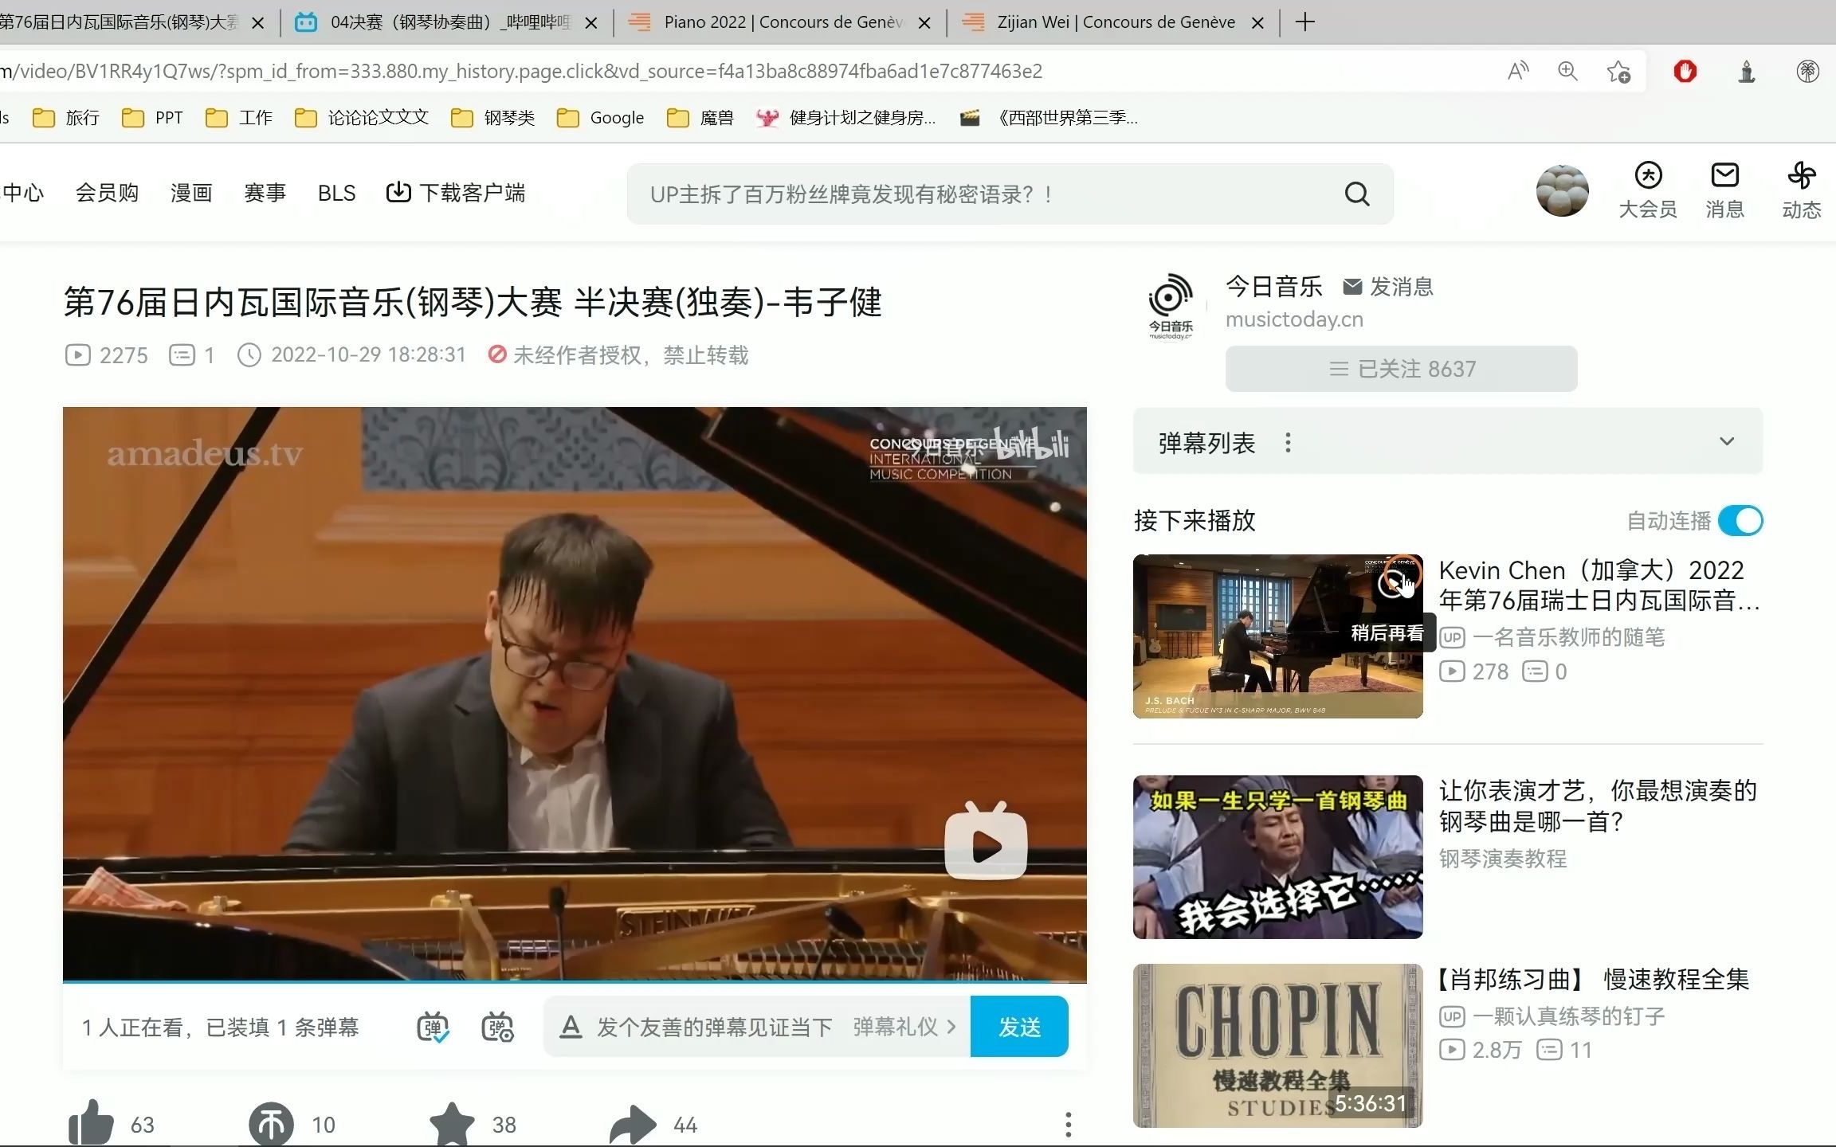Click the like thumbs-up icon with 63

[92, 1122]
